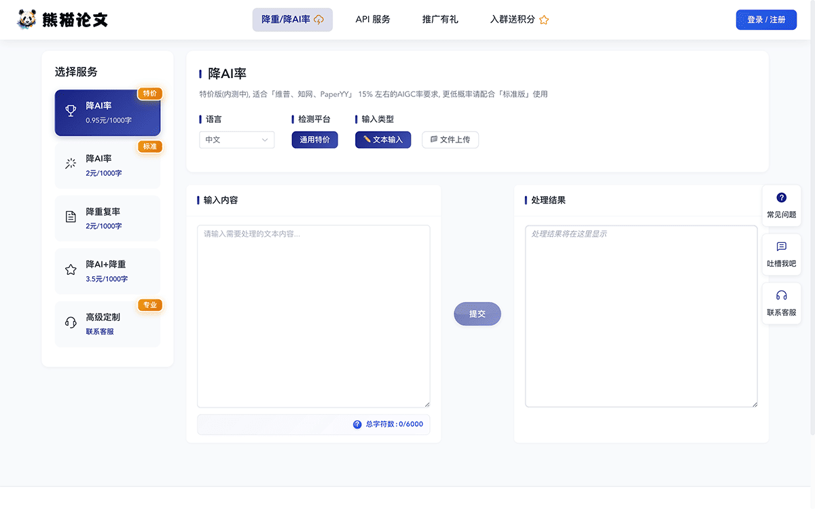Click the trophy icon in 降AI率 特价 card

(x=71, y=111)
